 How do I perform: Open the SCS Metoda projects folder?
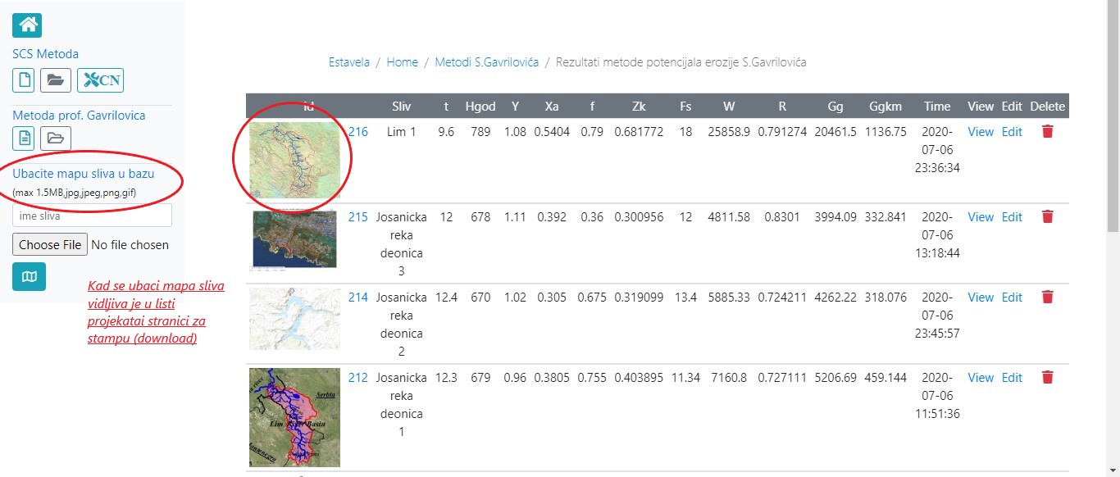[56, 80]
